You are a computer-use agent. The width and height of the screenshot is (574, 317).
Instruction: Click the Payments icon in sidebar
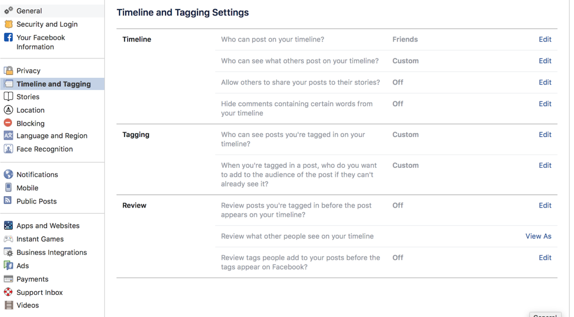click(x=9, y=279)
